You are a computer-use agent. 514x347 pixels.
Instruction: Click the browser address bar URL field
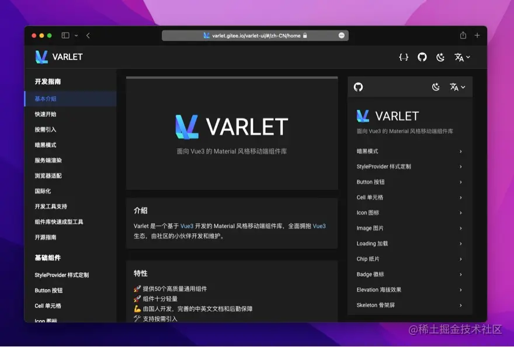tap(251, 35)
